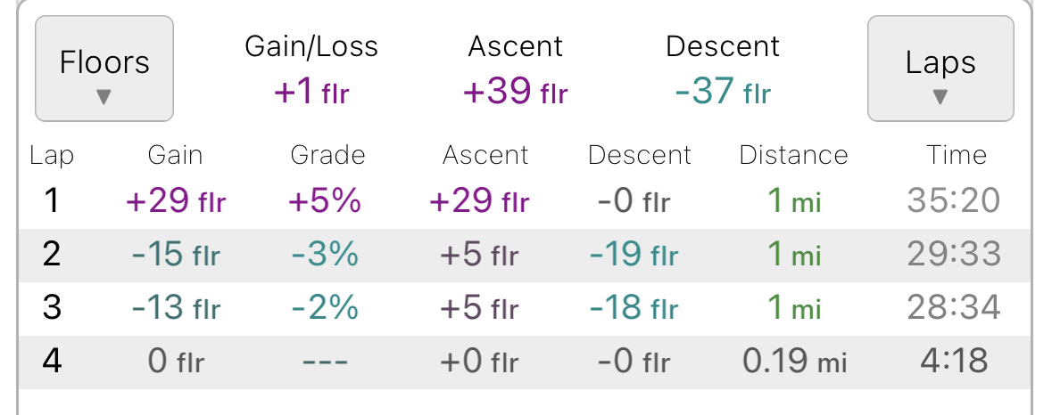Select lap 3 row number
The image size is (1052, 415).
coord(52,307)
